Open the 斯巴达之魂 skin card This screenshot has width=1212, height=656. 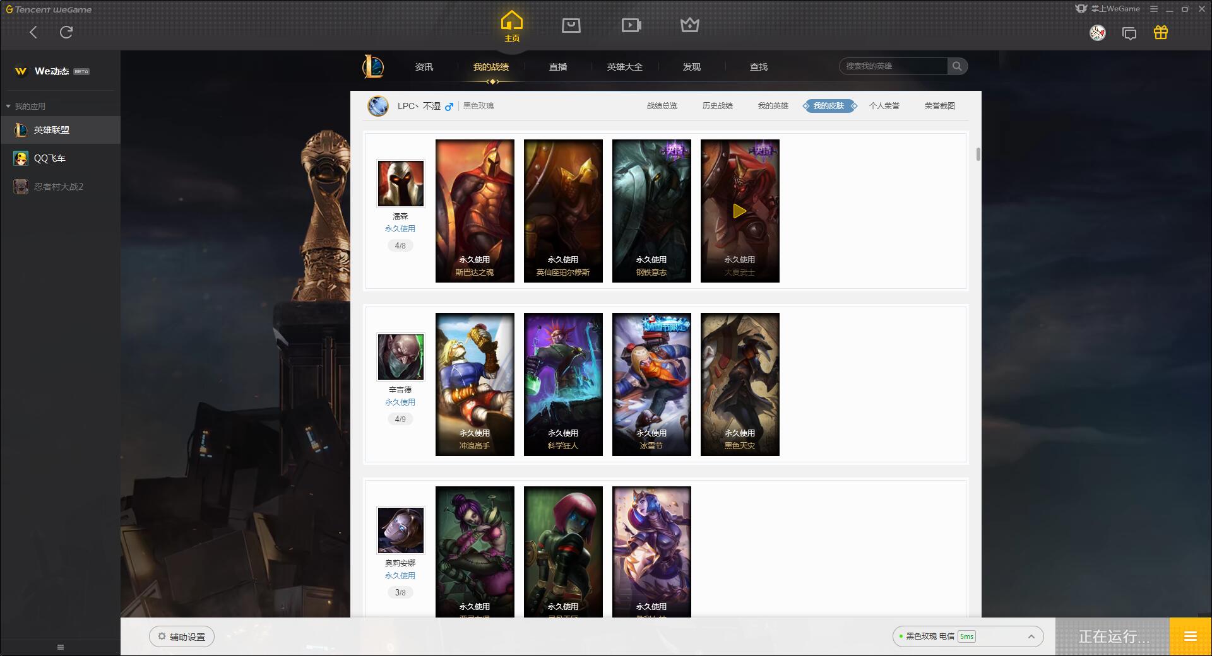click(475, 211)
